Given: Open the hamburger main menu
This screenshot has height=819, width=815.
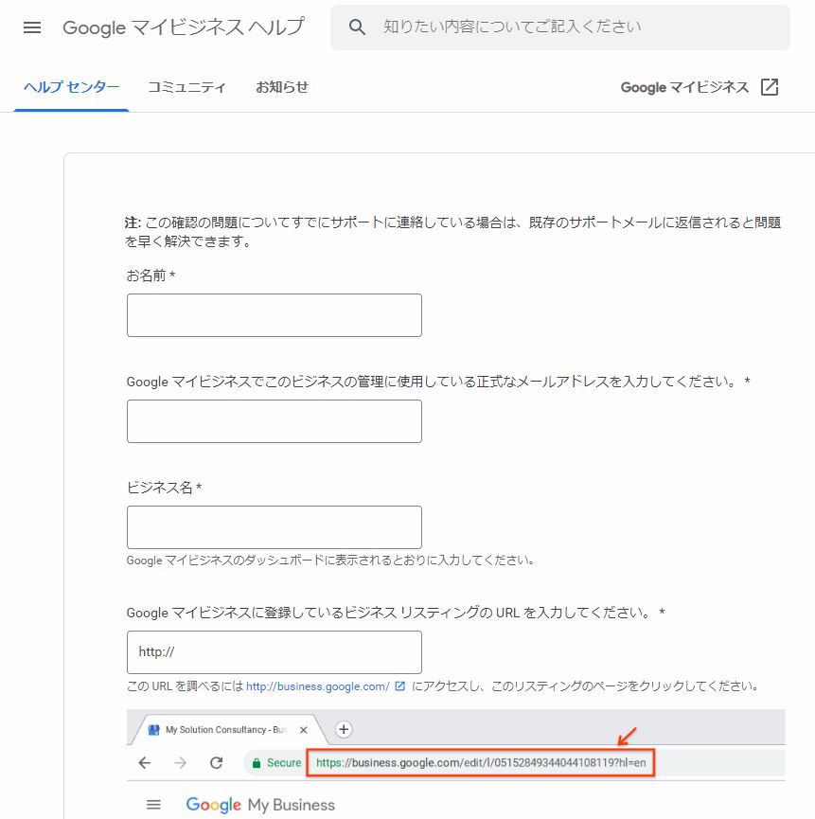Looking at the screenshot, I should pos(32,27).
